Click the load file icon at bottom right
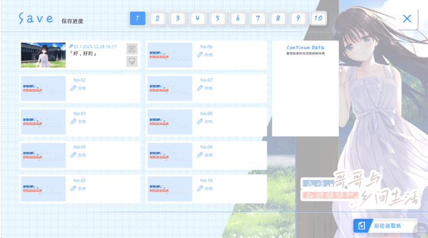This screenshot has height=238, width=428. coord(361,226)
